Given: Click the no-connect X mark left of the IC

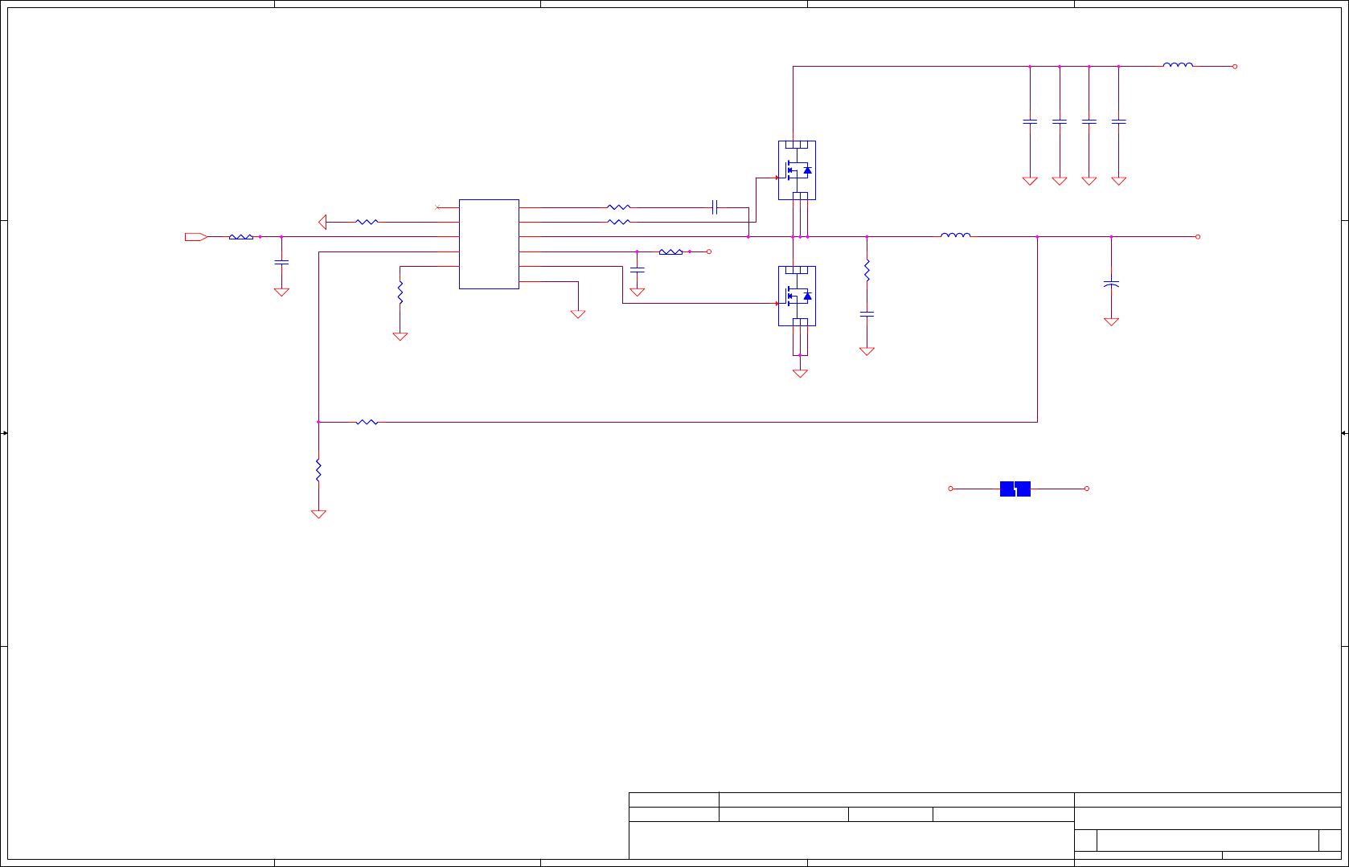Looking at the screenshot, I should tap(437, 207).
